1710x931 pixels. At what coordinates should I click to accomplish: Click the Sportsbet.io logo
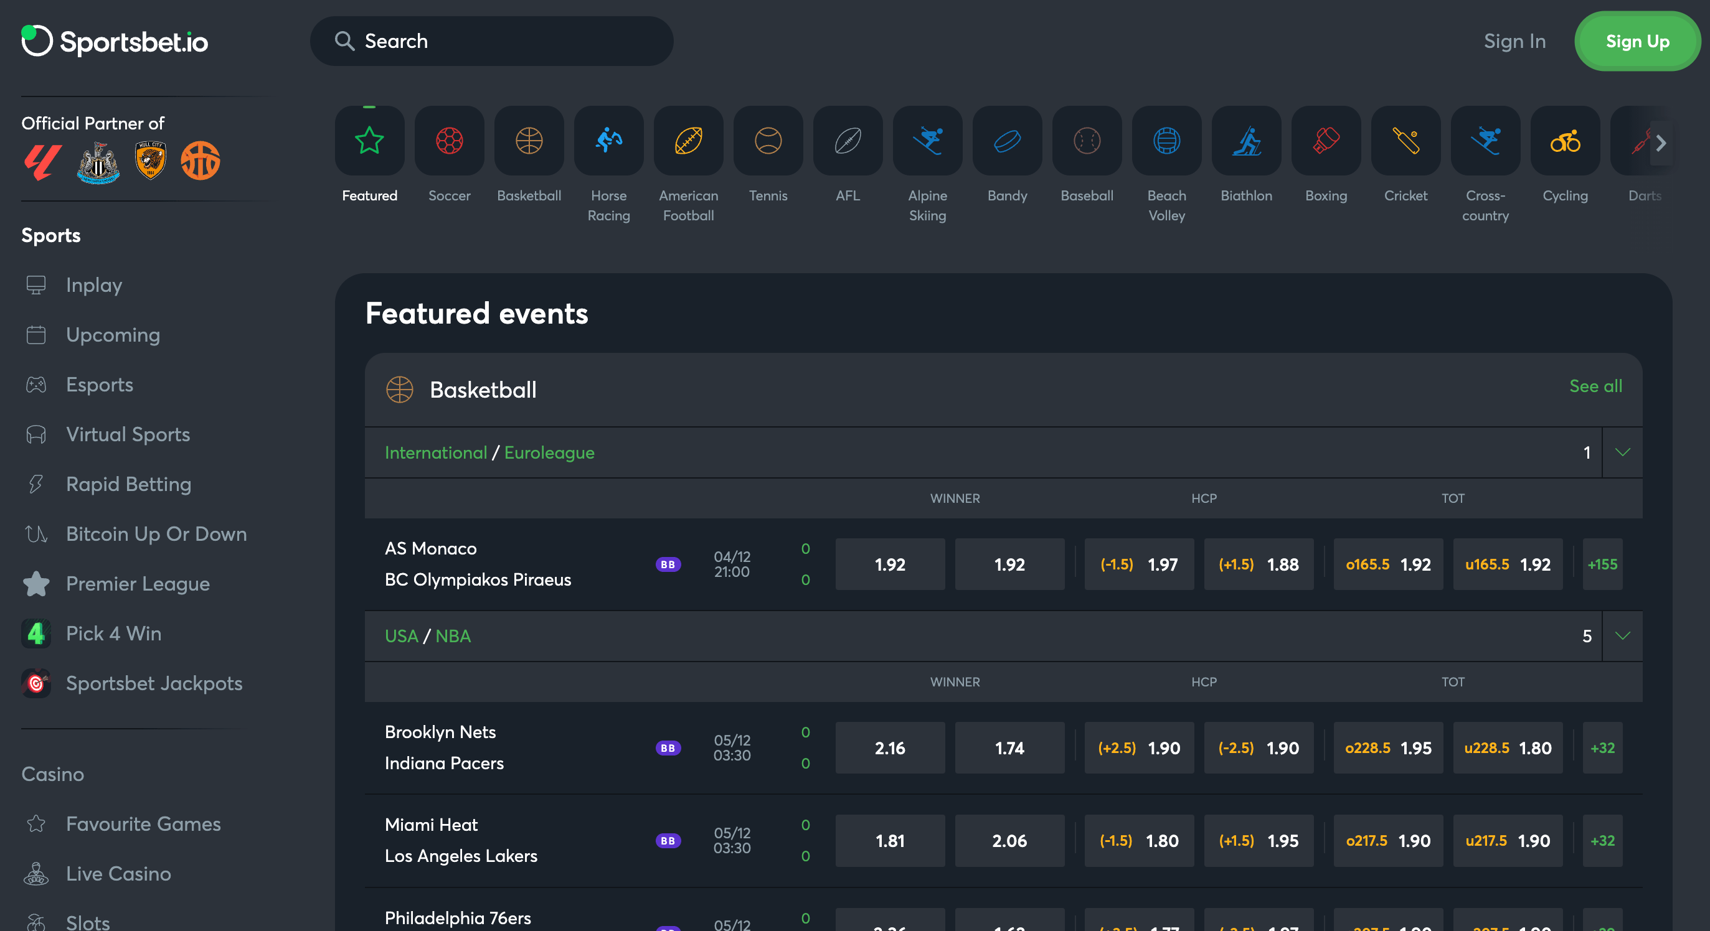(x=114, y=41)
